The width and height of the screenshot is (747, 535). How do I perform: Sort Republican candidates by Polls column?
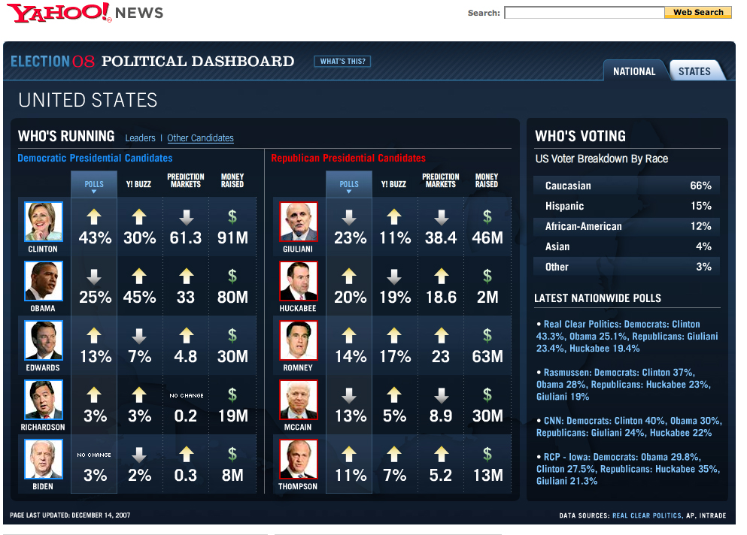[x=349, y=184]
